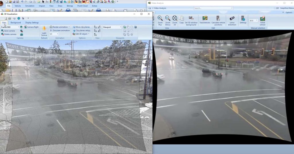Image resolution: width=294 pixels, height=154 pixels.
Task: Expand the Render animation dropdown arrow
Action: click(69, 27)
